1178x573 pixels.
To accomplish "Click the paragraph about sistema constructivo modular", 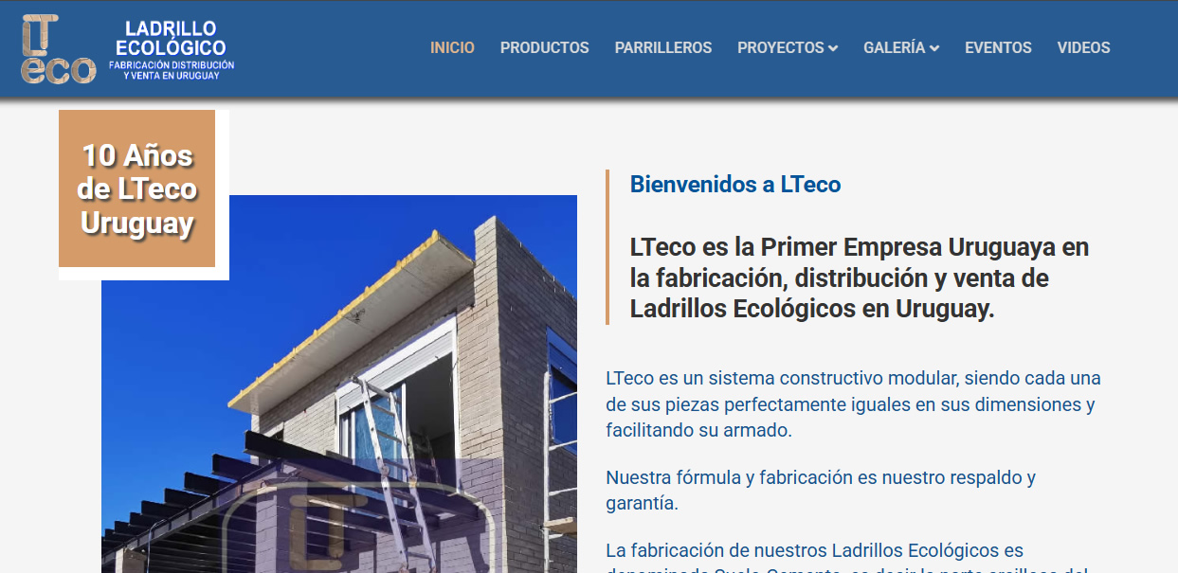I will (852, 402).
